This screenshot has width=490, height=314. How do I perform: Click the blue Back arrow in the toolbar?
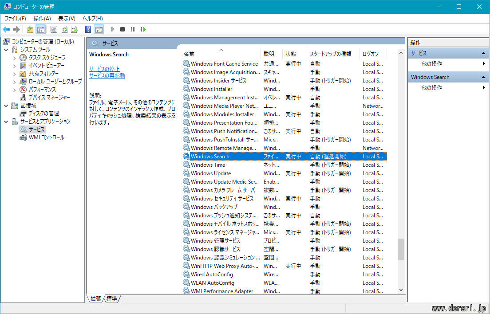coord(6,29)
